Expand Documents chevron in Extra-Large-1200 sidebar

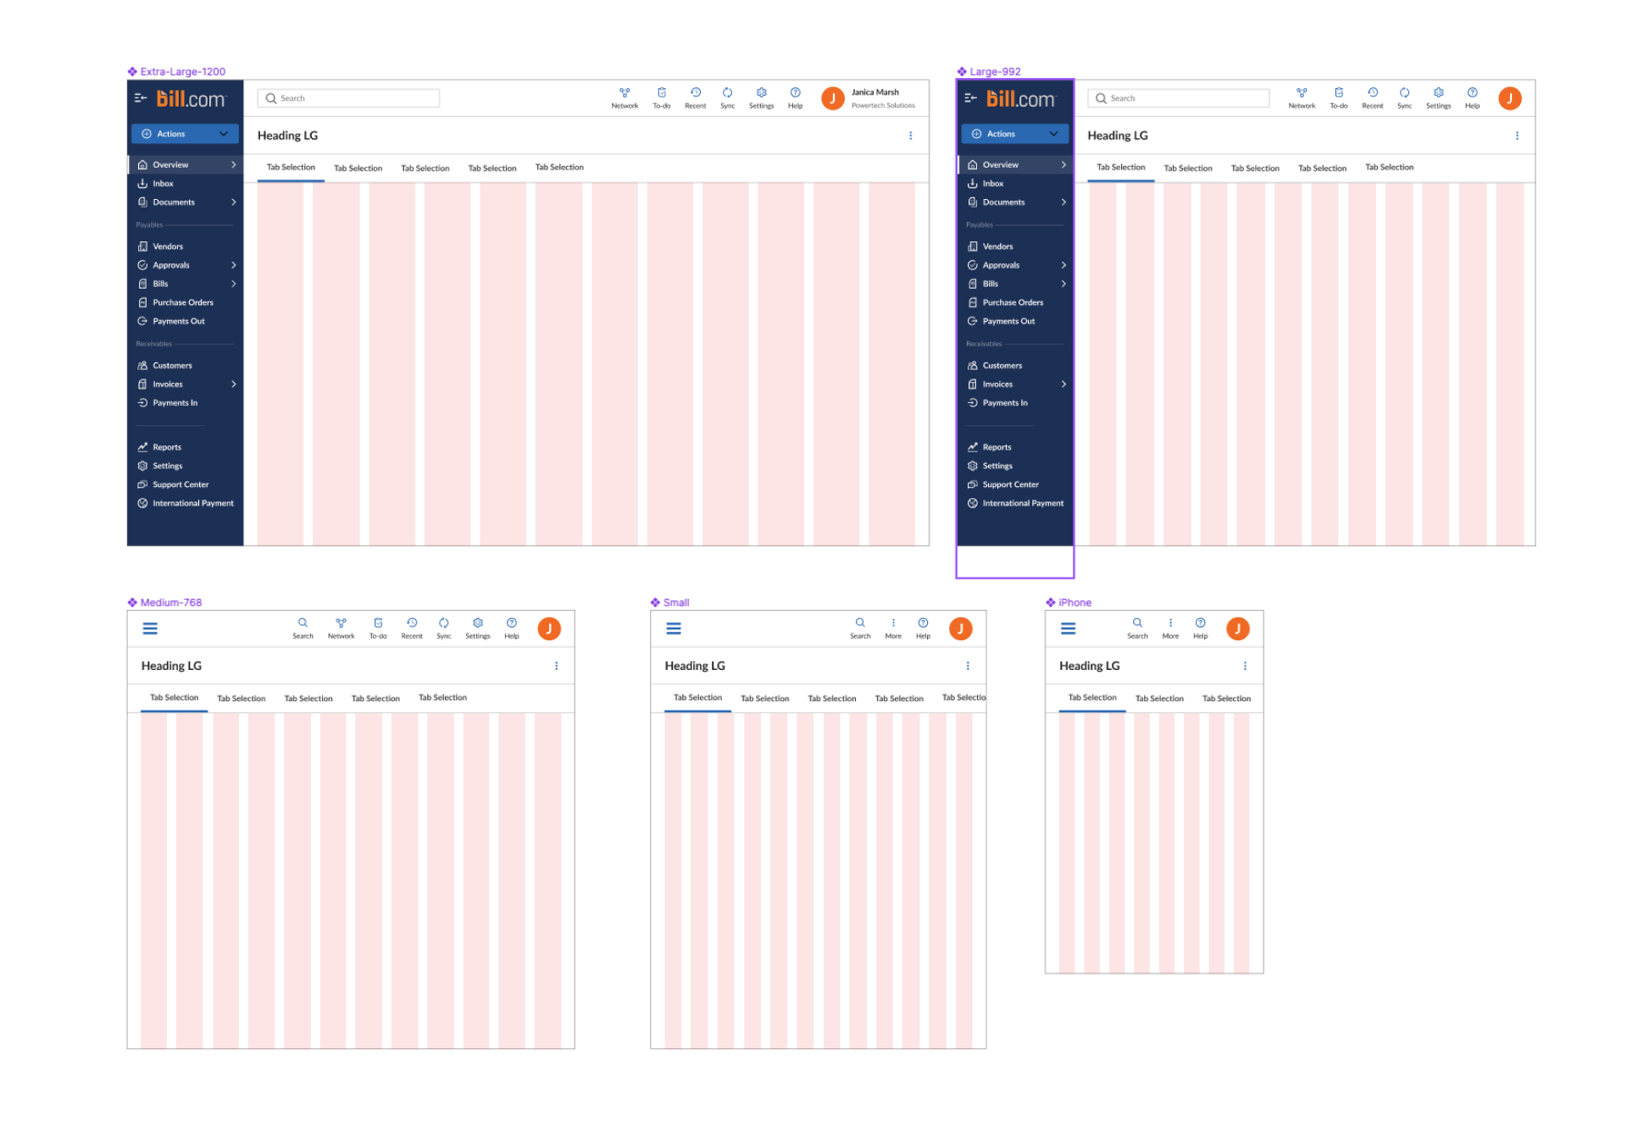pos(234,202)
